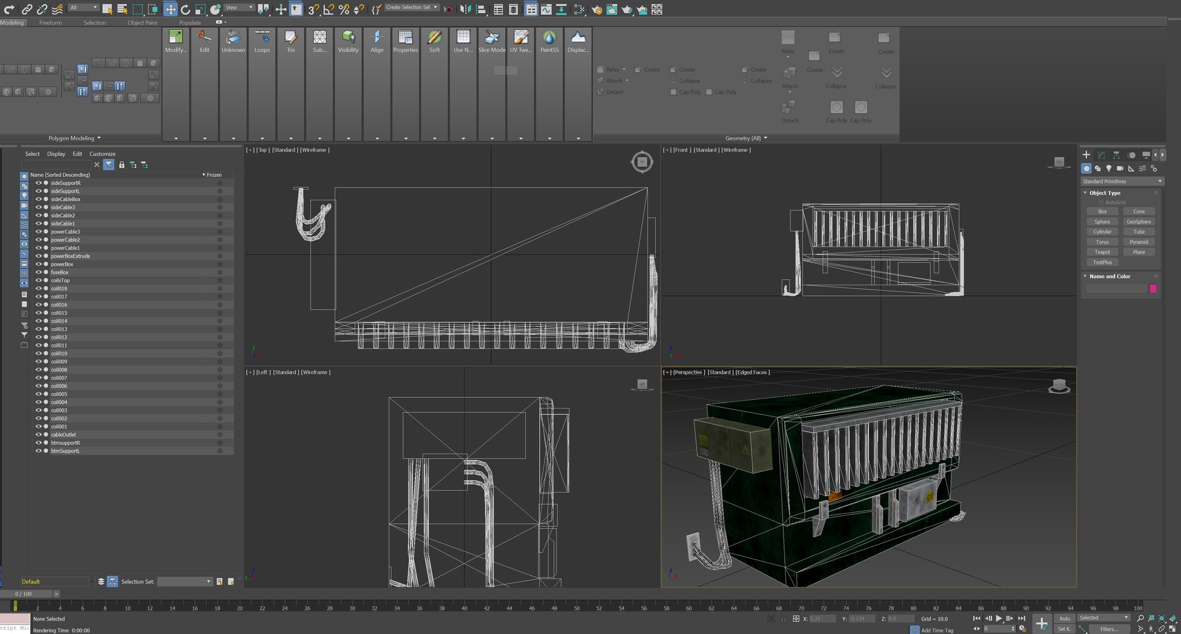Image resolution: width=1181 pixels, height=634 pixels.
Task: Open the Slice Mode ribbon tool
Action: coord(492,41)
